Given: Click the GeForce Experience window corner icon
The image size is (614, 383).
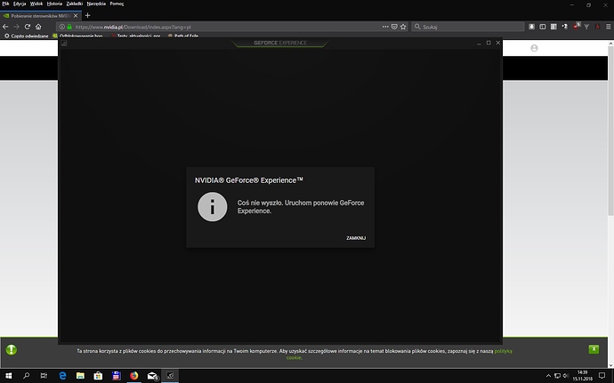Looking at the screenshot, I should 64,43.
